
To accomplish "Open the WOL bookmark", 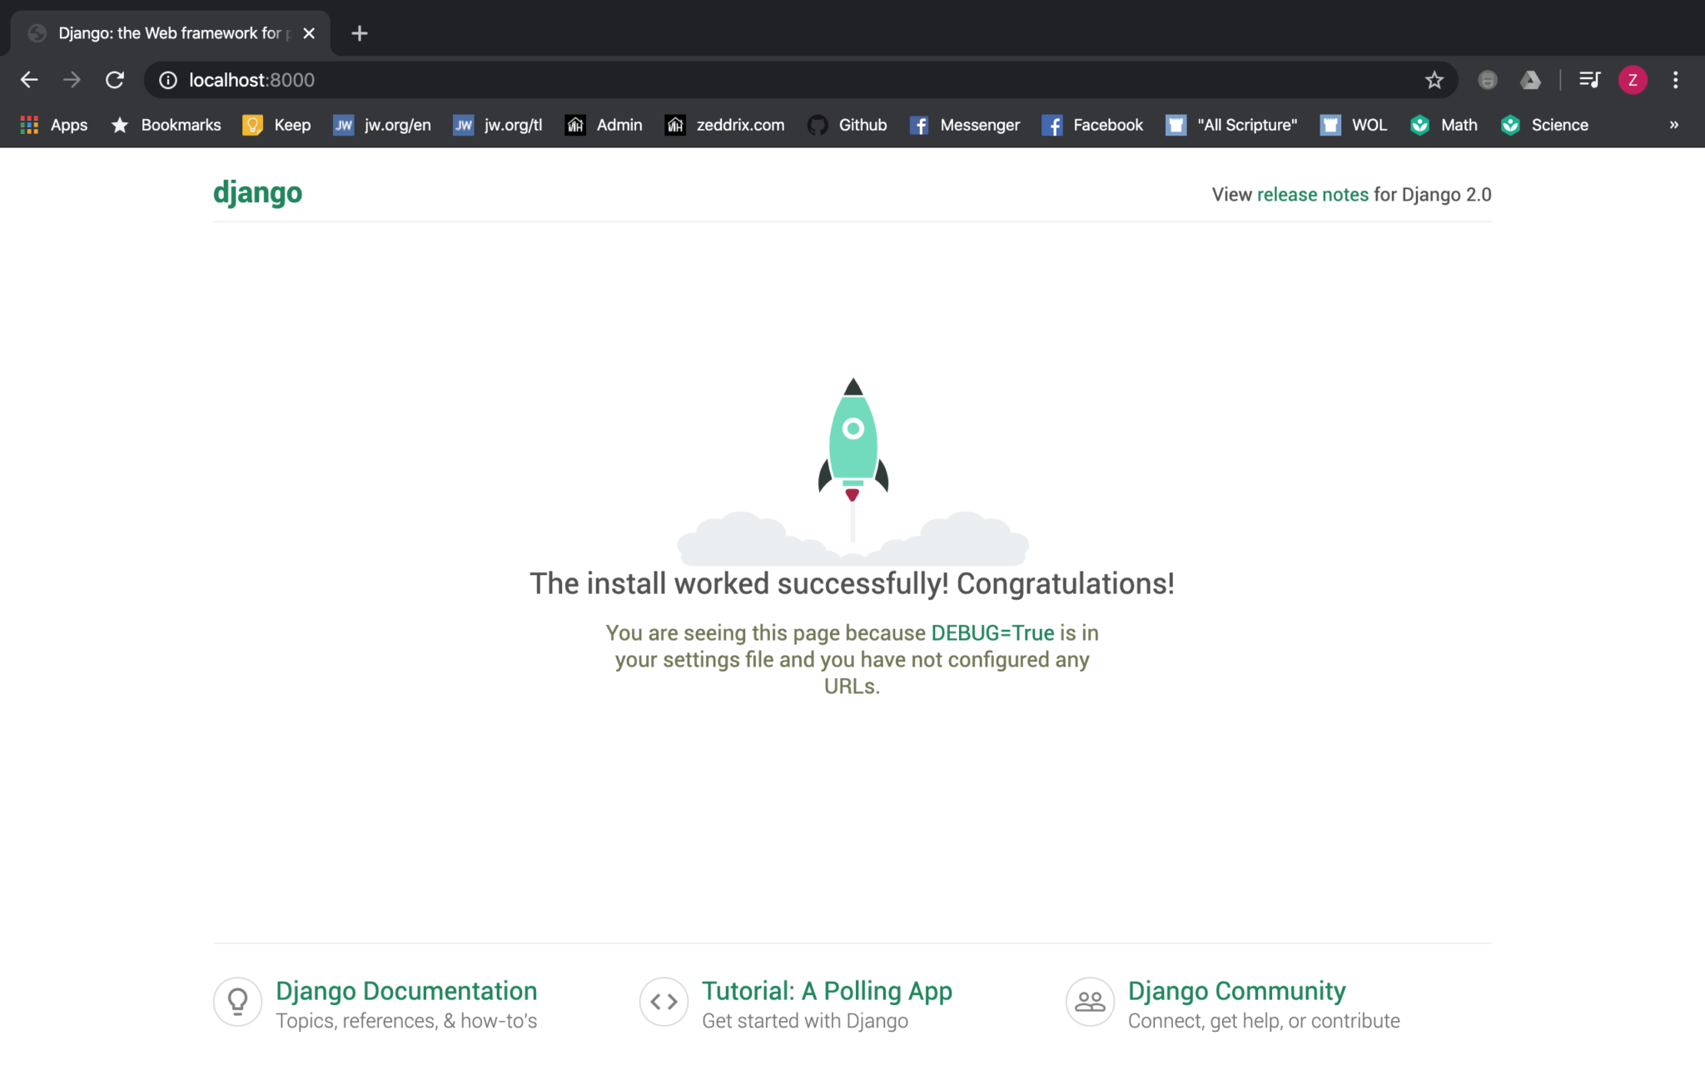I will 1354,125.
